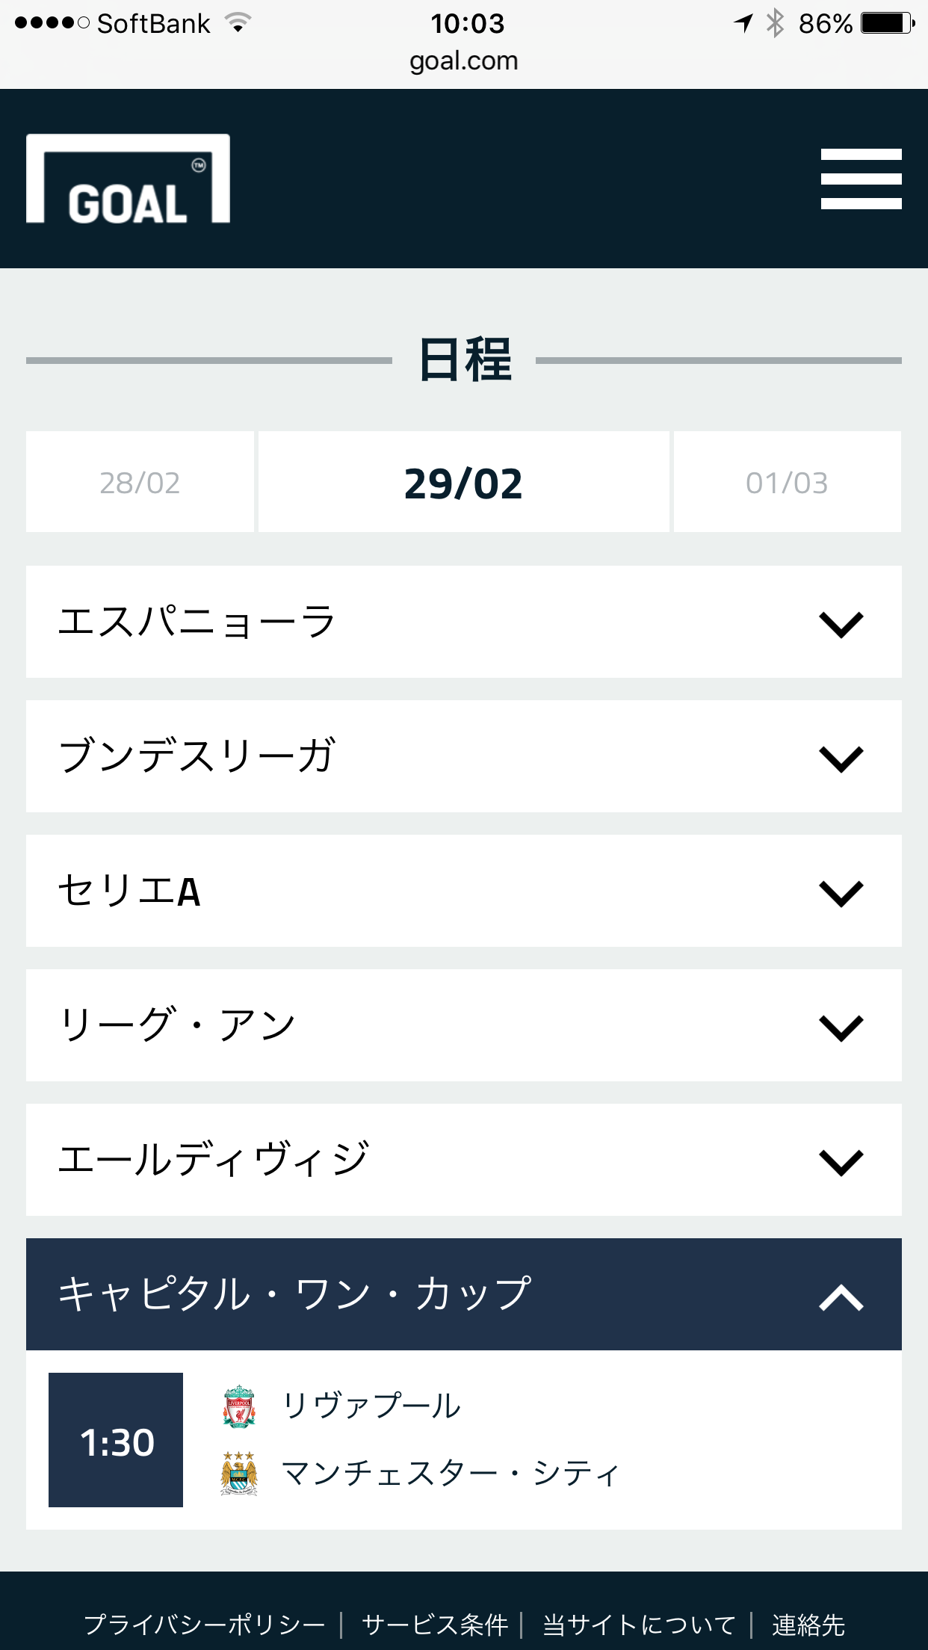Image resolution: width=928 pixels, height=1650 pixels.
Task: Tap the Manchester City club crest
Action: (239, 1473)
